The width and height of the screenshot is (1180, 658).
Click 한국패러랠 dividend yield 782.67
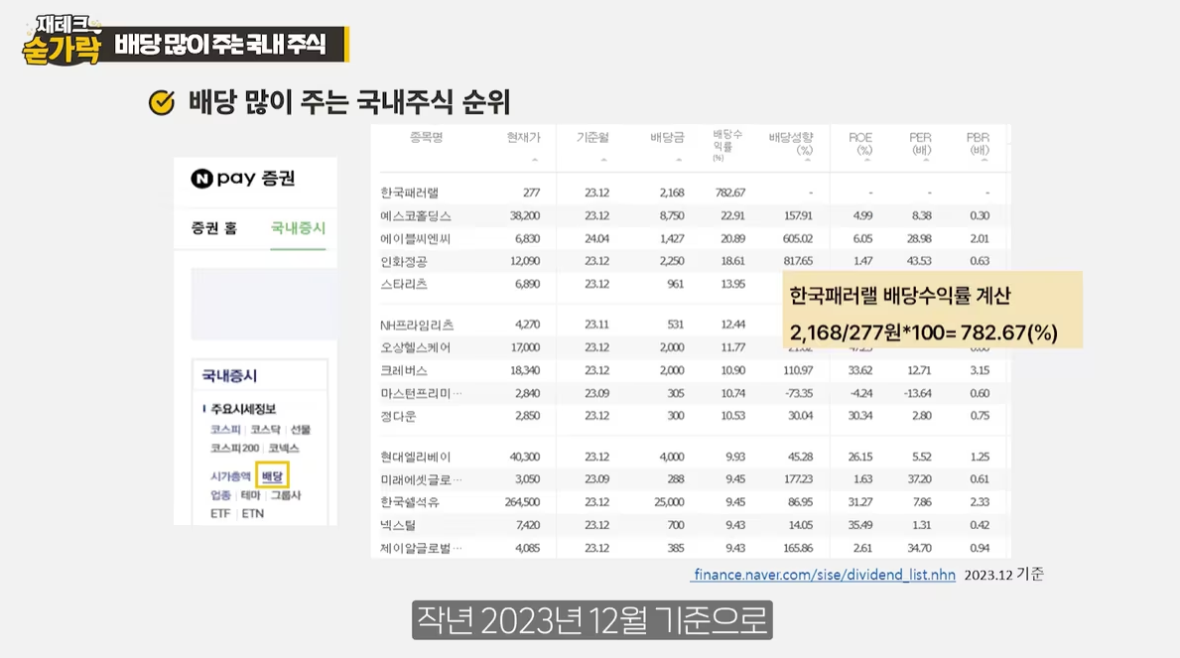[730, 193]
